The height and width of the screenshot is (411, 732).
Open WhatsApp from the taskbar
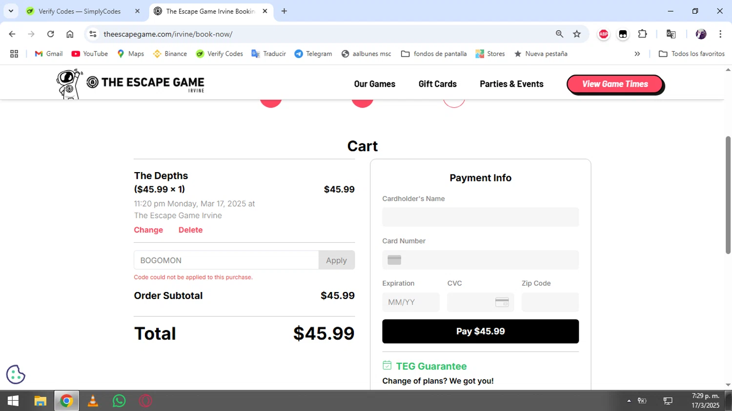pyautogui.click(x=119, y=401)
